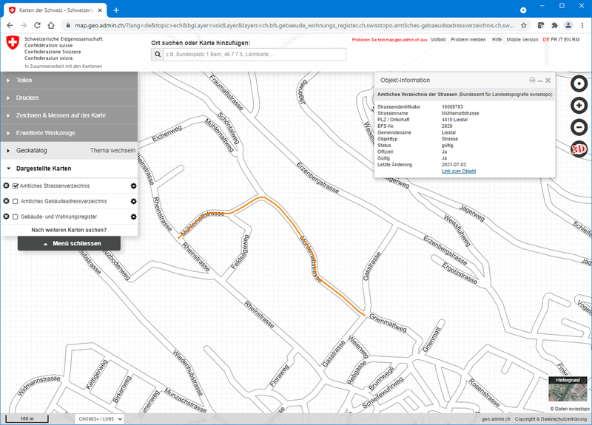
Task: Select the 2021-07-02 Letzte Änderung value
Action: coord(454,165)
